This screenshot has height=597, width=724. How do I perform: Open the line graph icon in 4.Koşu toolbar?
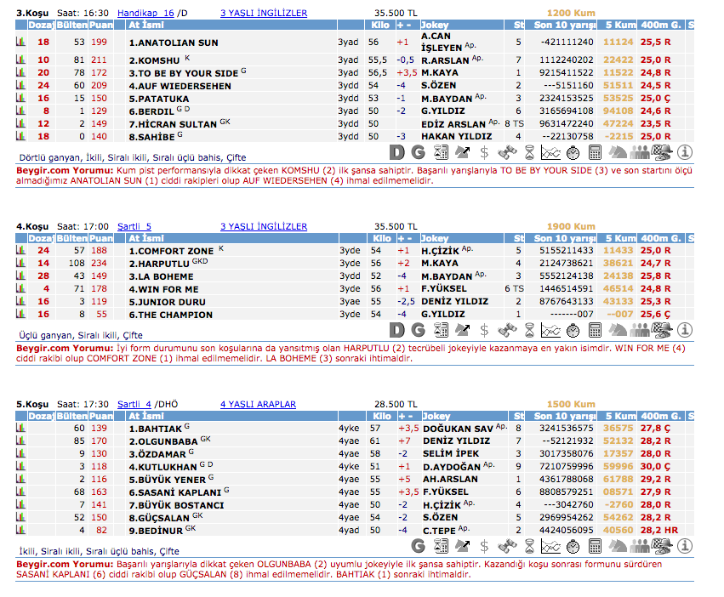coord(550,330)
